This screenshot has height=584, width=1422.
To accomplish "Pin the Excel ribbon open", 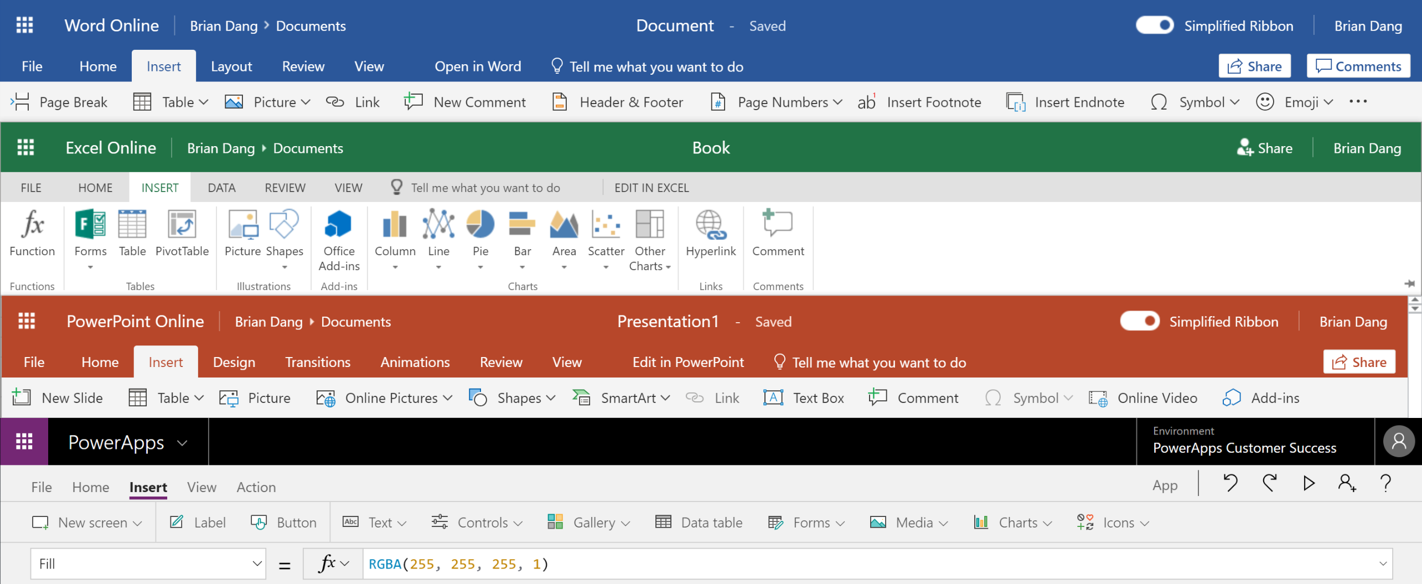I will pyautogui.click(x=1409, y=284).
